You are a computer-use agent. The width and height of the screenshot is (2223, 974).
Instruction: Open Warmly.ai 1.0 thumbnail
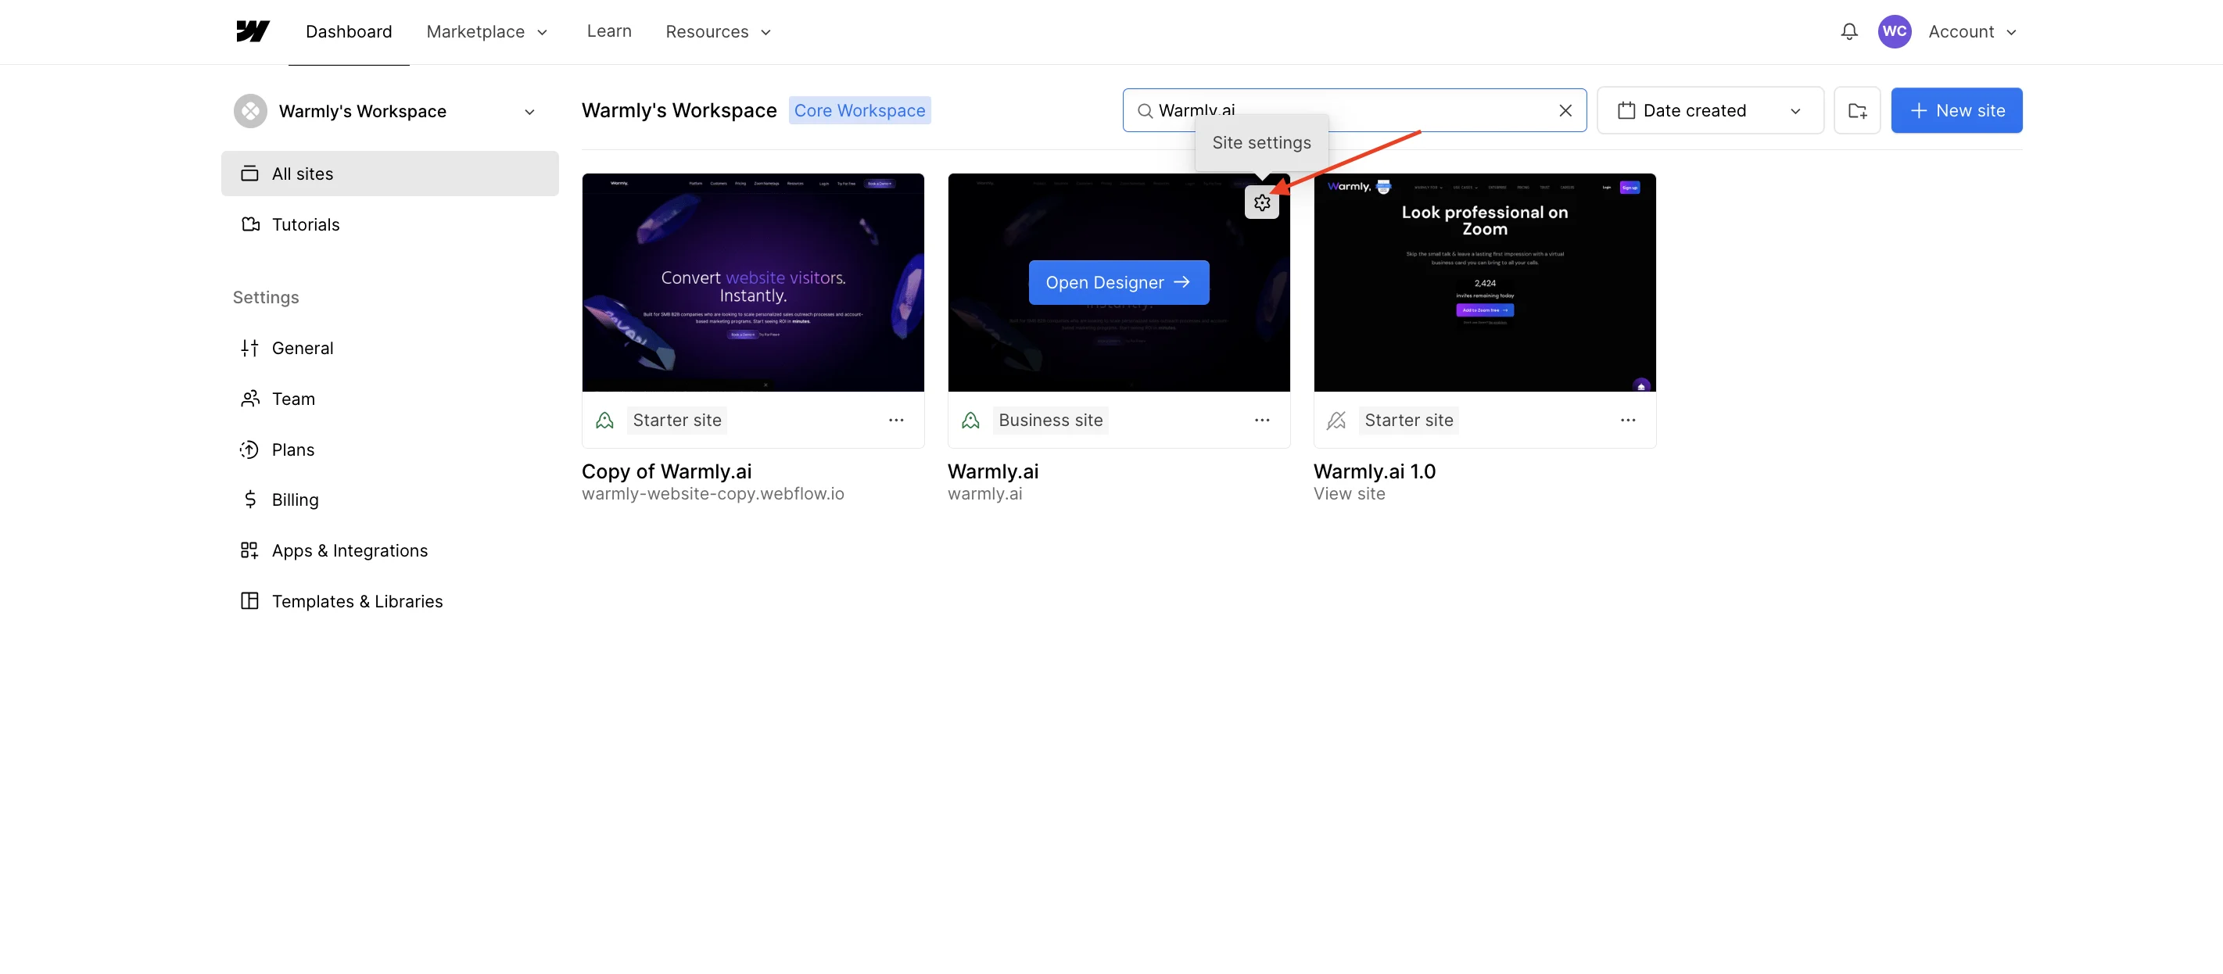1484,282
